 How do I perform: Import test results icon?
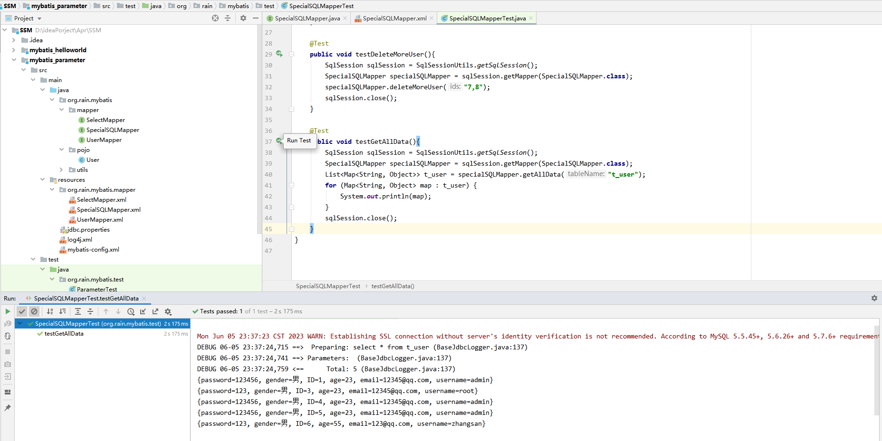143,311
